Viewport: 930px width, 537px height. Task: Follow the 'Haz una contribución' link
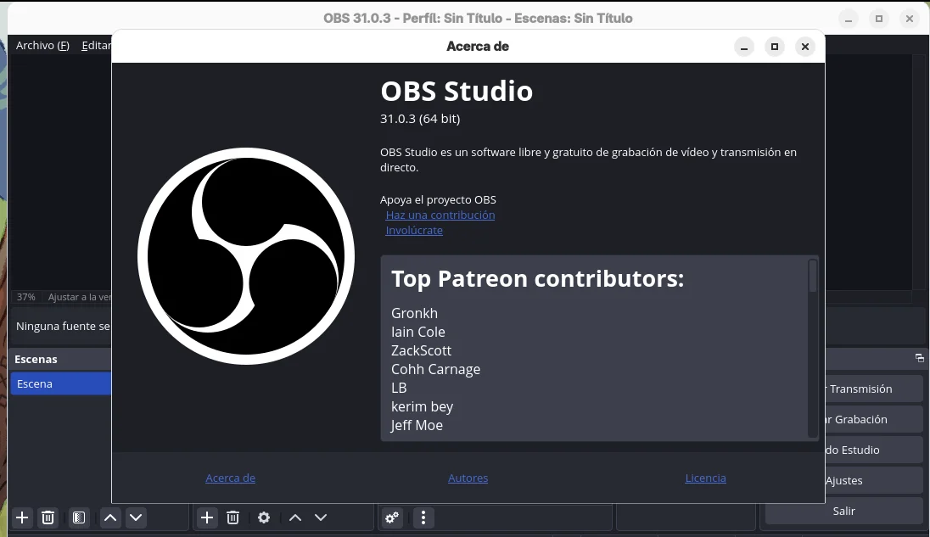pos(440,215)
